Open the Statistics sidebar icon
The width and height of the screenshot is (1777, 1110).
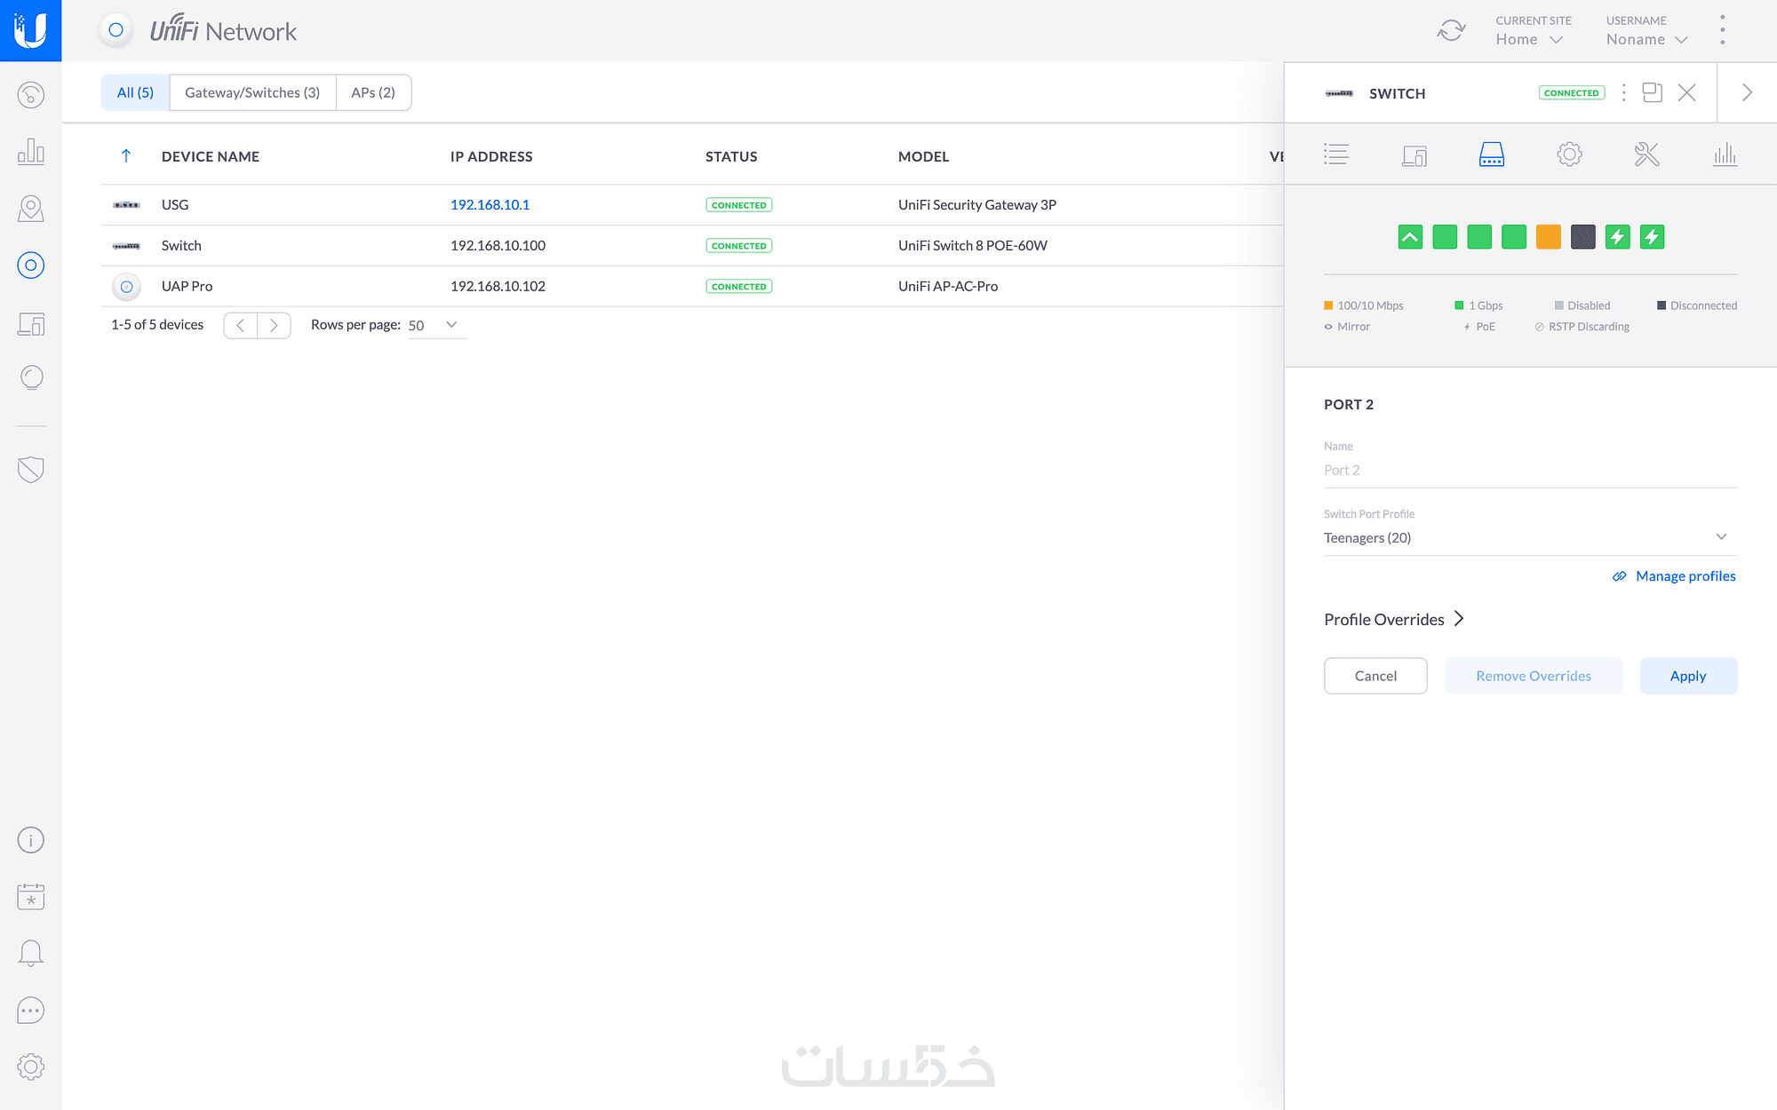(30, 152)
